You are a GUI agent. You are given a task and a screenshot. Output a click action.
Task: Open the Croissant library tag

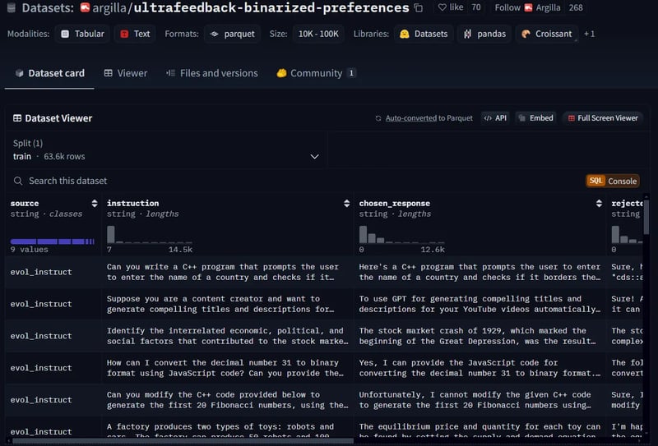547,34
